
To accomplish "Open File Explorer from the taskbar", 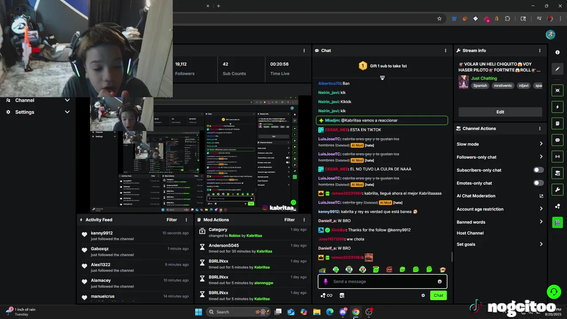I will click(x=317, y=312).
